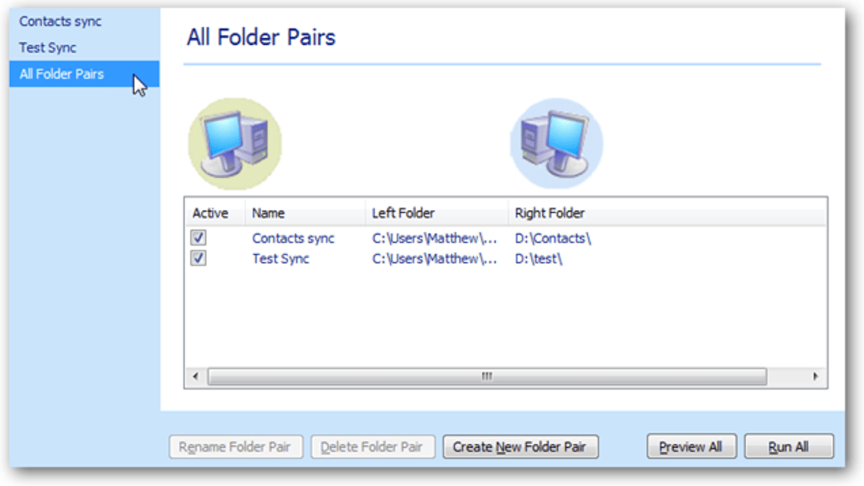Uncheck Active box for Contacts sync
Screen dimensions: 864x486
coord(198,238)
